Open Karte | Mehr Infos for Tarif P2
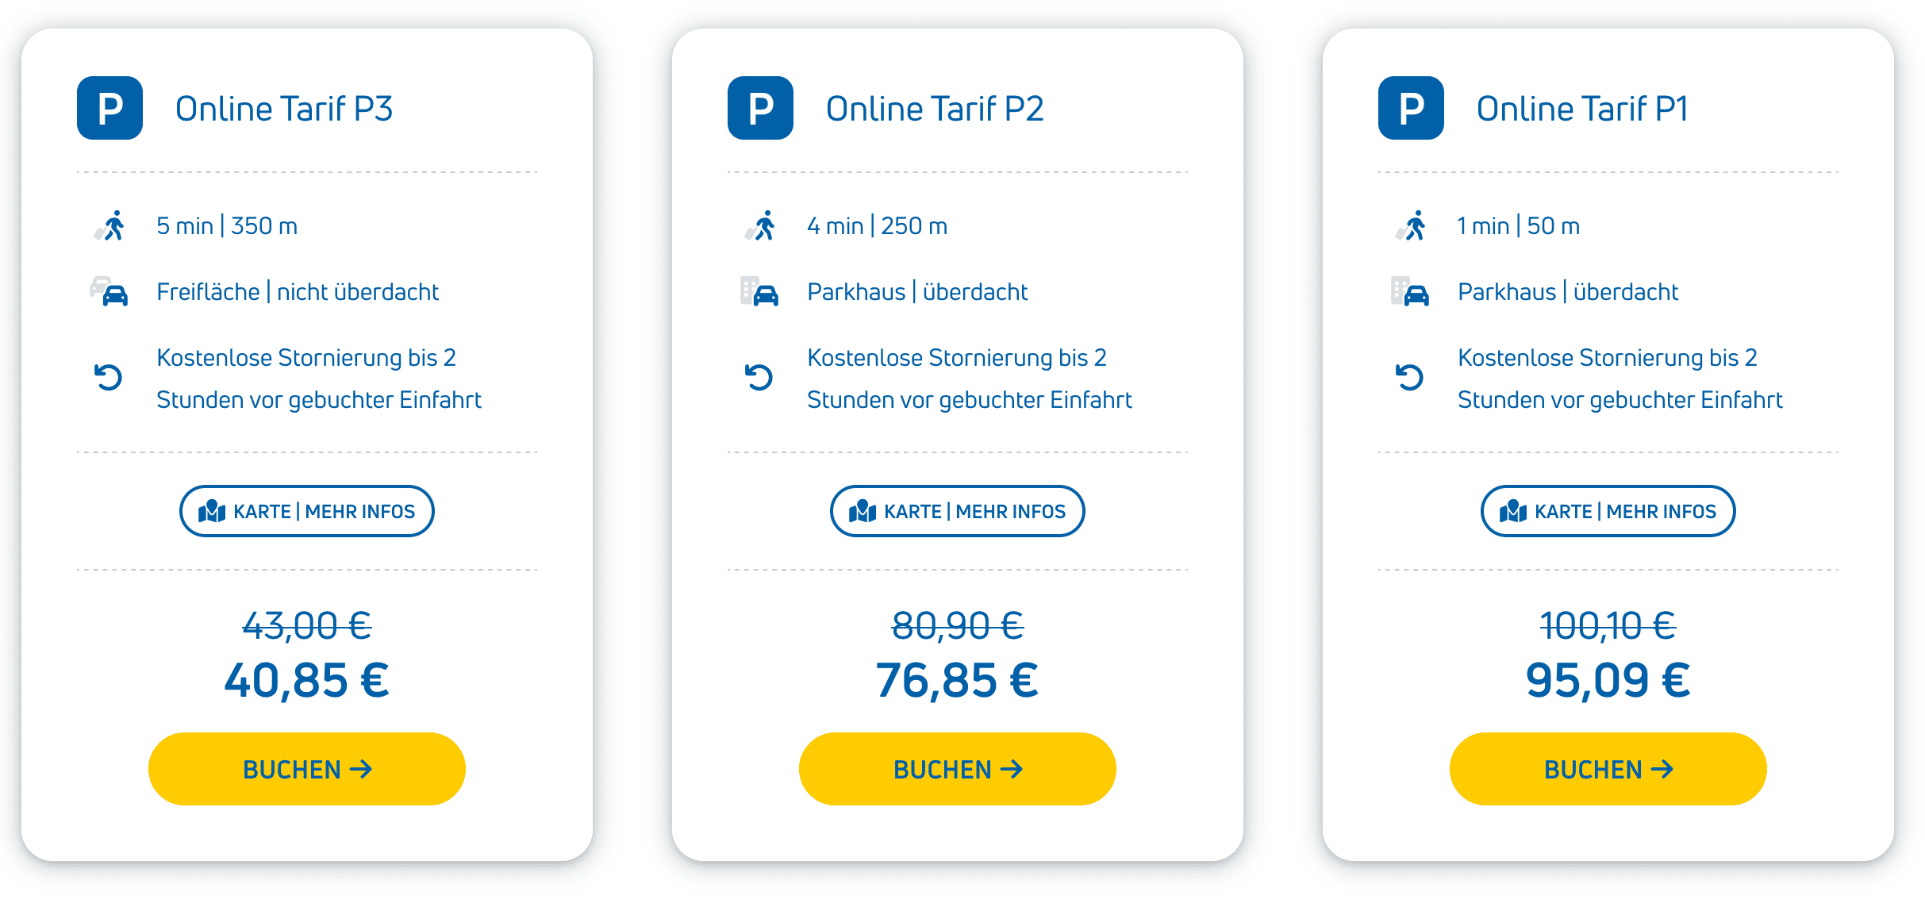1925x911 pixels. [x=958, y=511]
